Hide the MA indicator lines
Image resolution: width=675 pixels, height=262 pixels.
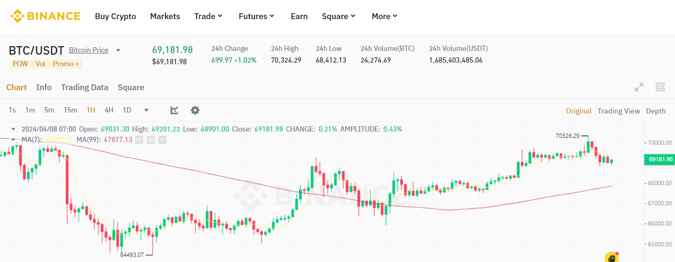click(139, 139)
